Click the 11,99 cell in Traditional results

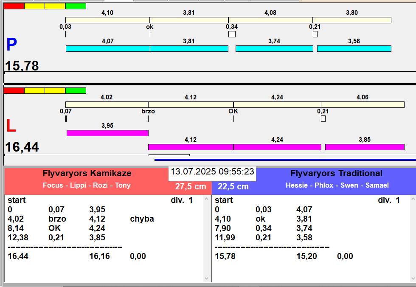225,237
